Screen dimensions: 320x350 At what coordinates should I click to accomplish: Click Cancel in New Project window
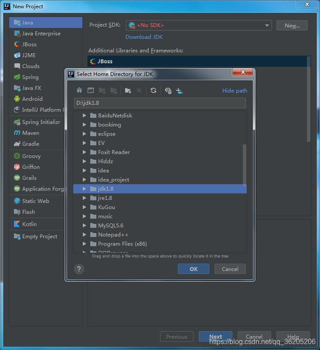[254, 336]
